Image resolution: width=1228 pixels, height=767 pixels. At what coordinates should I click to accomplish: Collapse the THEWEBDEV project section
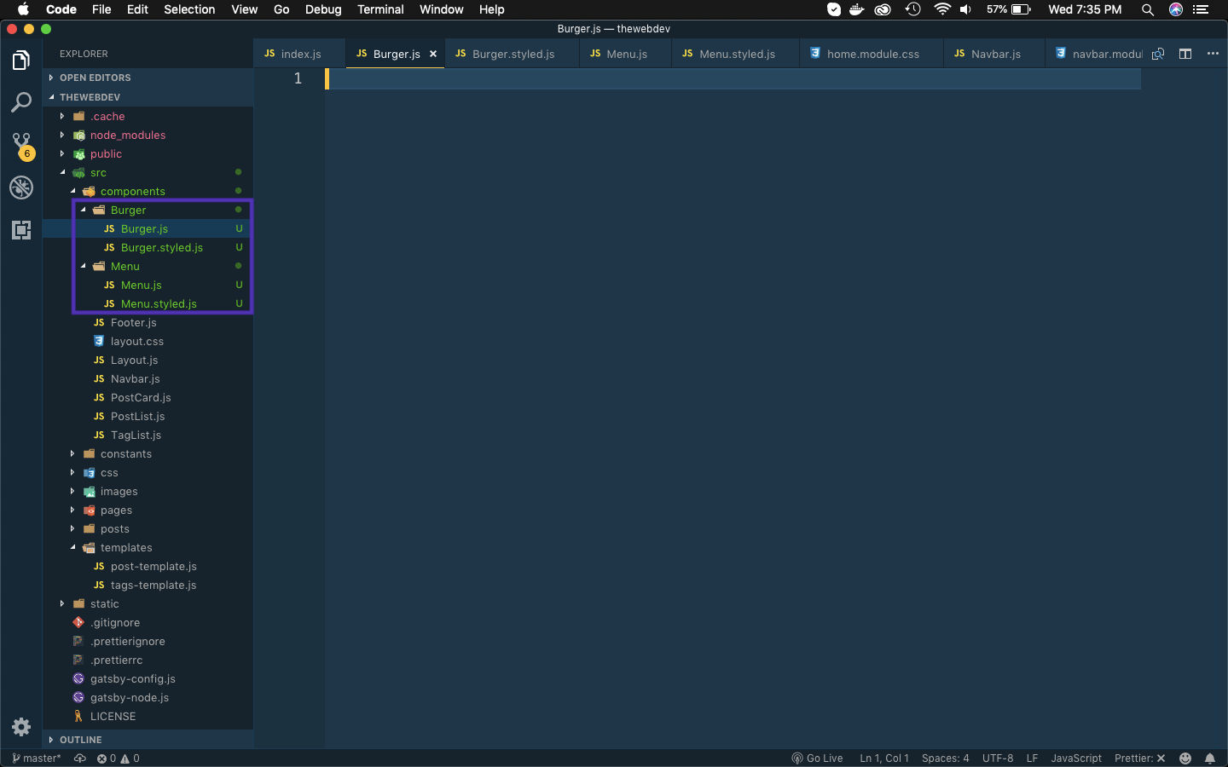[148, 97]
